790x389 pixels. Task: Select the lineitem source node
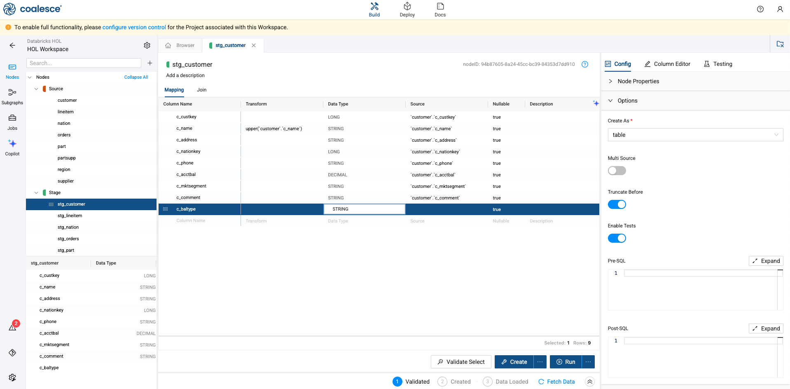65,112
